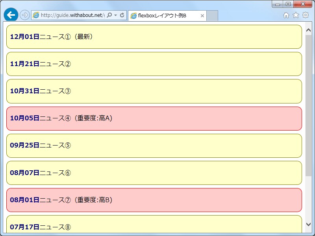315x236 pixels.
Task: Focus the address bar URL field
Action: 72,15
